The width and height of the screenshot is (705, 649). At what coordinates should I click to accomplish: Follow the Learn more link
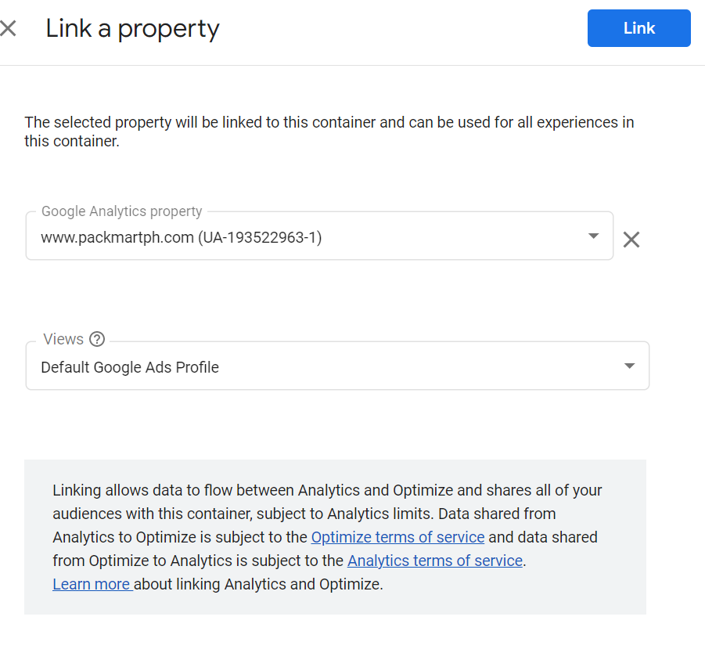92,584
